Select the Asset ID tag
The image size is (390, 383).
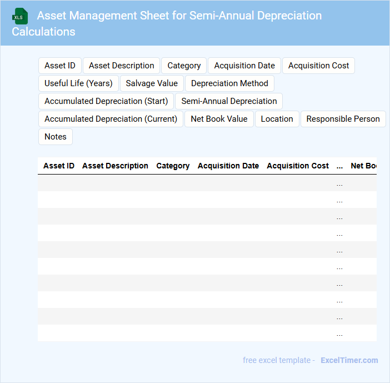pos(60,66)
